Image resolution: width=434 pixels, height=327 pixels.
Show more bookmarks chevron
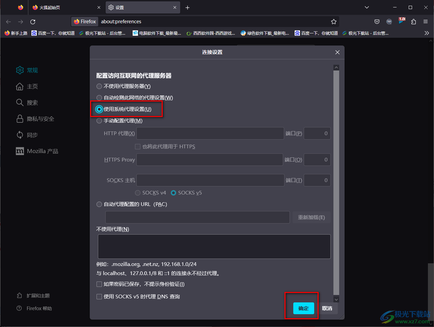(427, 33)
